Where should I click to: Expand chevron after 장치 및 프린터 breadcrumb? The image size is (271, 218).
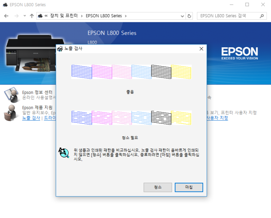tap(82, 16)
